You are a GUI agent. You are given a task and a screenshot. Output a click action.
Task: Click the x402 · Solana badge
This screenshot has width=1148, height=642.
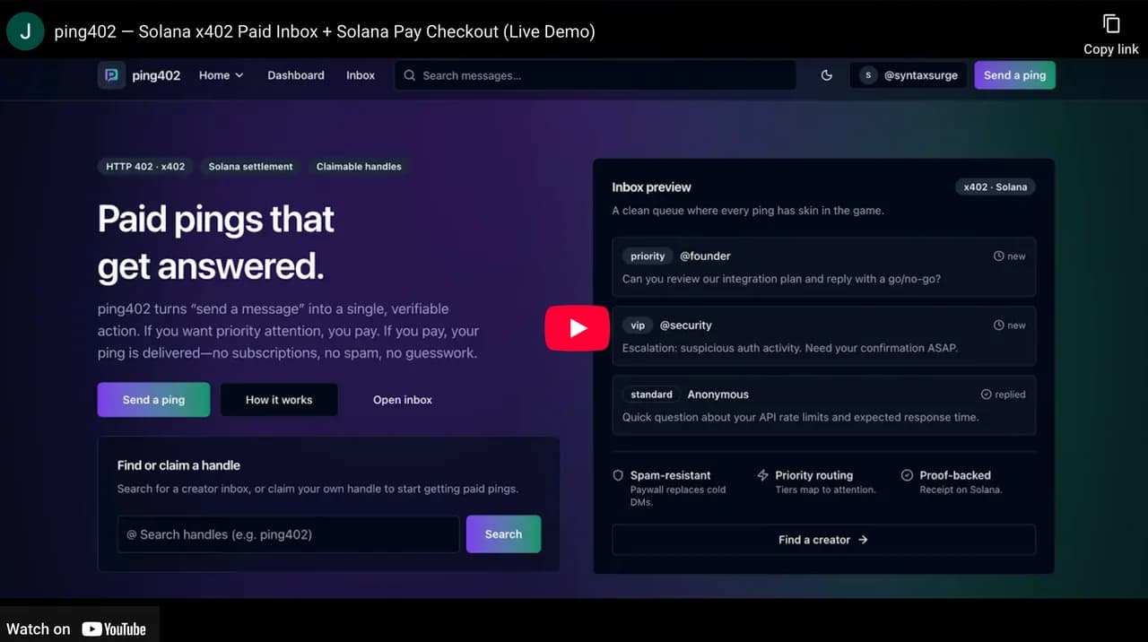995,187
